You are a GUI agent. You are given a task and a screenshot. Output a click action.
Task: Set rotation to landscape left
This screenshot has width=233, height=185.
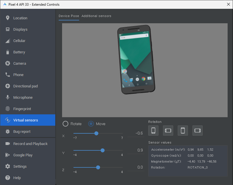(168, 131)
